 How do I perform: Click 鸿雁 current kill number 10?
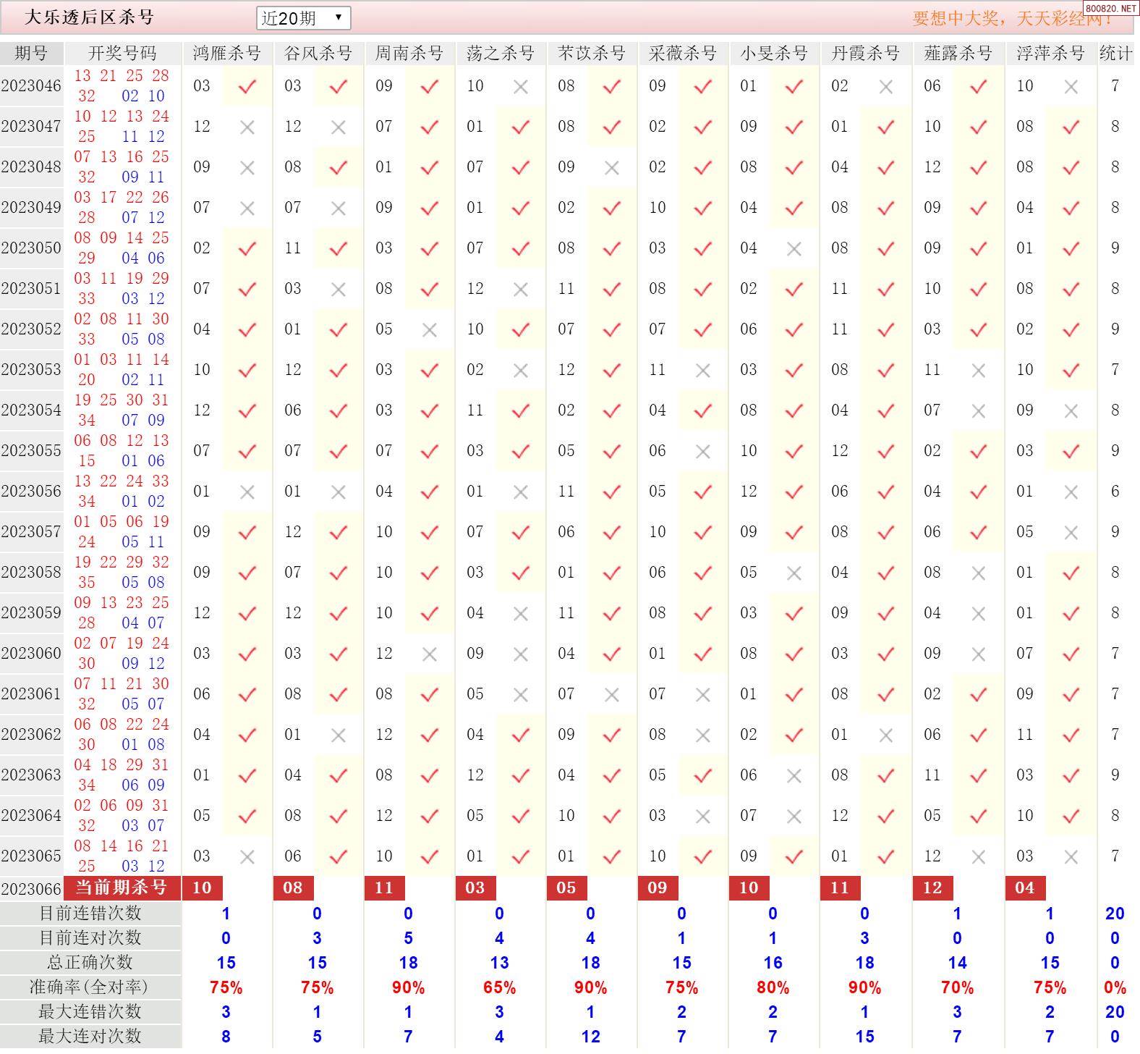click(x=202, y=888)
